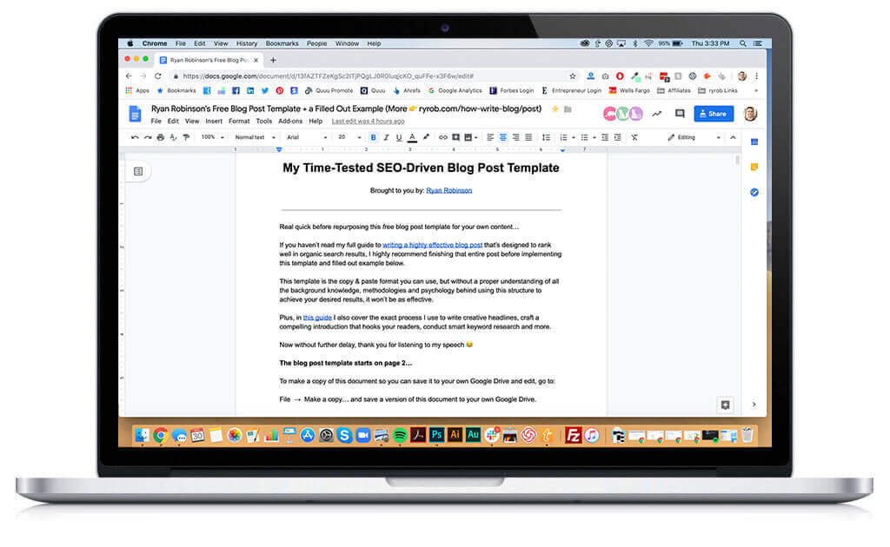Add a comment with the comment icon
The width and height of the screenshot is (890, 547).
tap(455, 137)
